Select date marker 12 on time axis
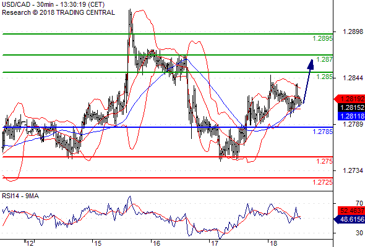The image size is (365, 247). coord(30,243)
